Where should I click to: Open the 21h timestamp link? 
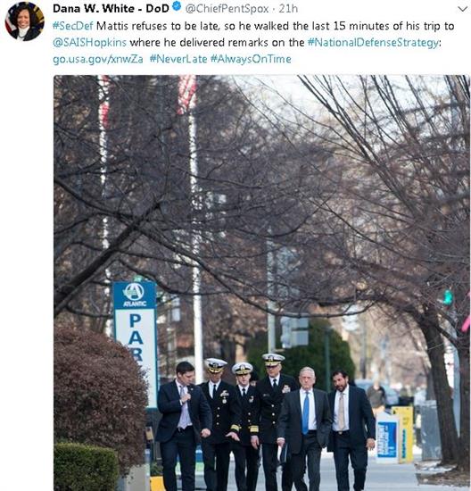coord(288,9)
